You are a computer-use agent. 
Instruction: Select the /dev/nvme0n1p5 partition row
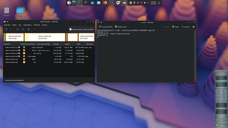coord(49,56)
